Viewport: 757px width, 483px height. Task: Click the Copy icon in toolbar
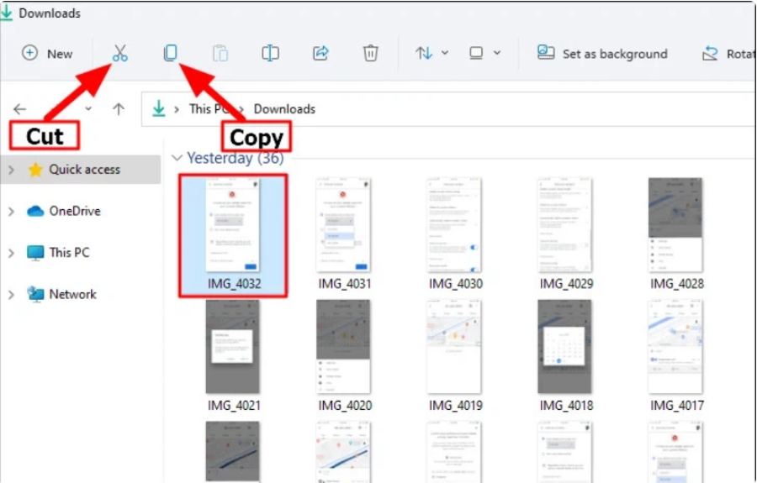pyautogui.click(x=171, y=53)
